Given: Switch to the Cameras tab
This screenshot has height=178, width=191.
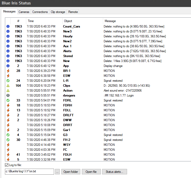Looking at the screenshot, I should 24,12.
